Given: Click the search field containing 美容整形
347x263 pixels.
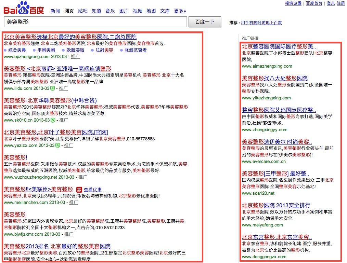Looking at the screenshot, I should tap(95, 22).
